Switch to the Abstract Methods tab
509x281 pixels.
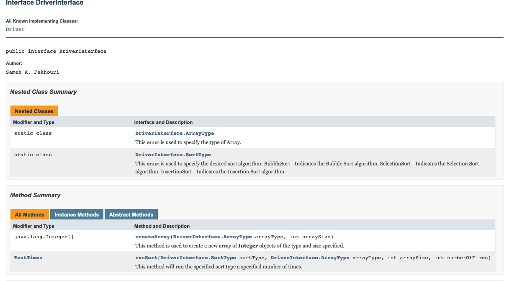131,214
